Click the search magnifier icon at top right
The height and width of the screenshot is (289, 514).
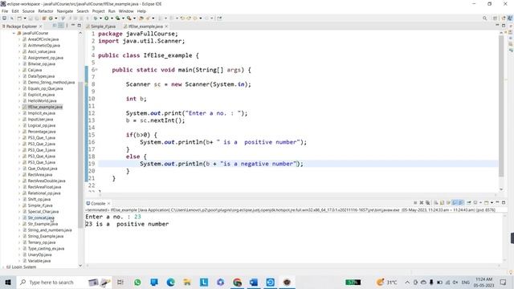point(484,18)
